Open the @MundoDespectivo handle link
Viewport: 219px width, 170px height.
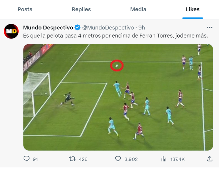tap(108, 28)
